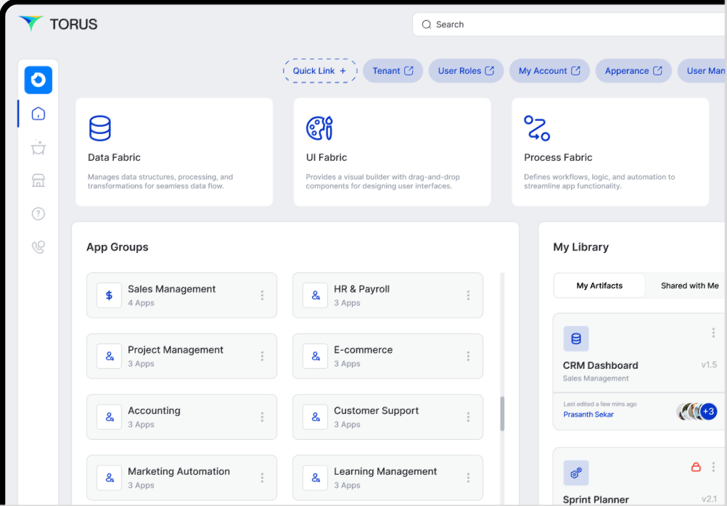This screenshot has height=506, width=727.
Task: Open the User Roles quick link
Action: tap(466, 71)
